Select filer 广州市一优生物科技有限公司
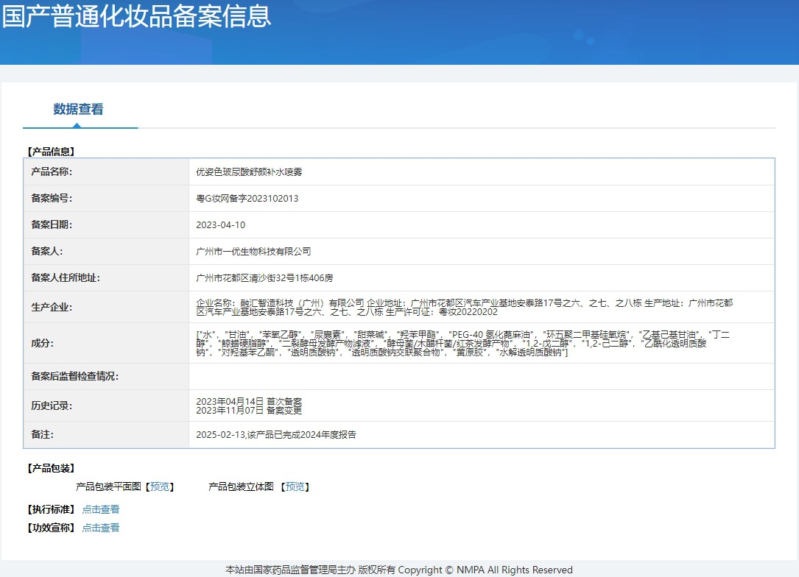Screen dimensions: 799x577 point(253,252)
